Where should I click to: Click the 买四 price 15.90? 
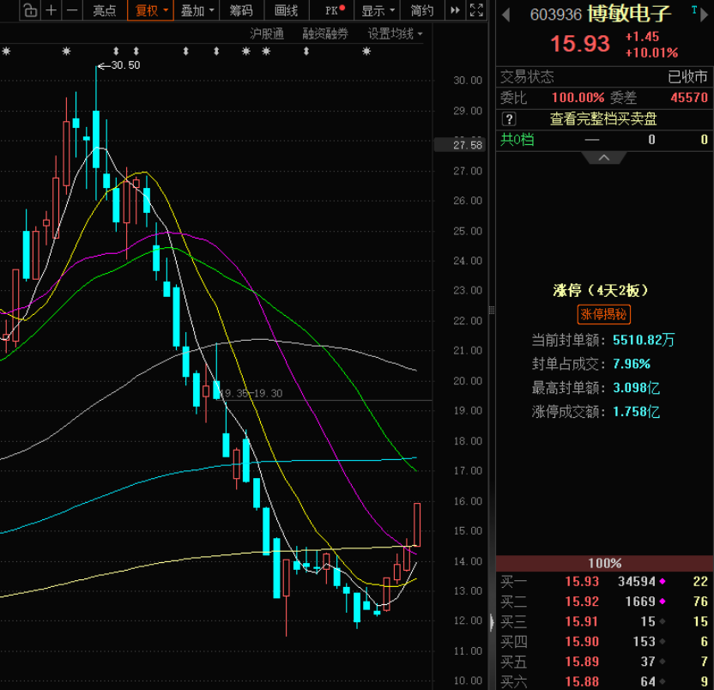[582, 641]
